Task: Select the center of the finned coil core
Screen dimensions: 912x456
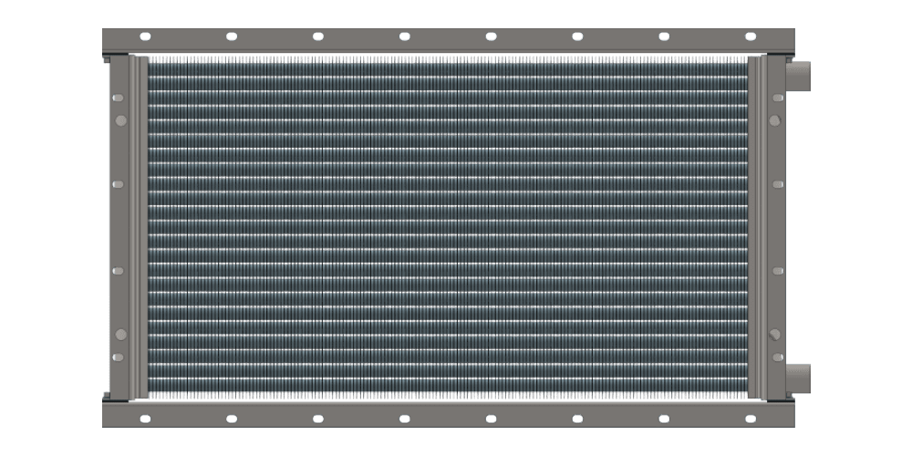Action: 447,227
